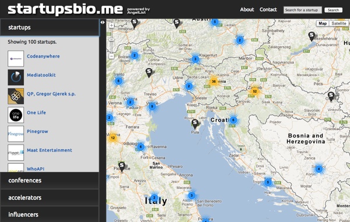This screenshot has height=222, width=350.
Task: Open the blue 4 cluster near Sarajevo
Action: (x=318, y=169)
